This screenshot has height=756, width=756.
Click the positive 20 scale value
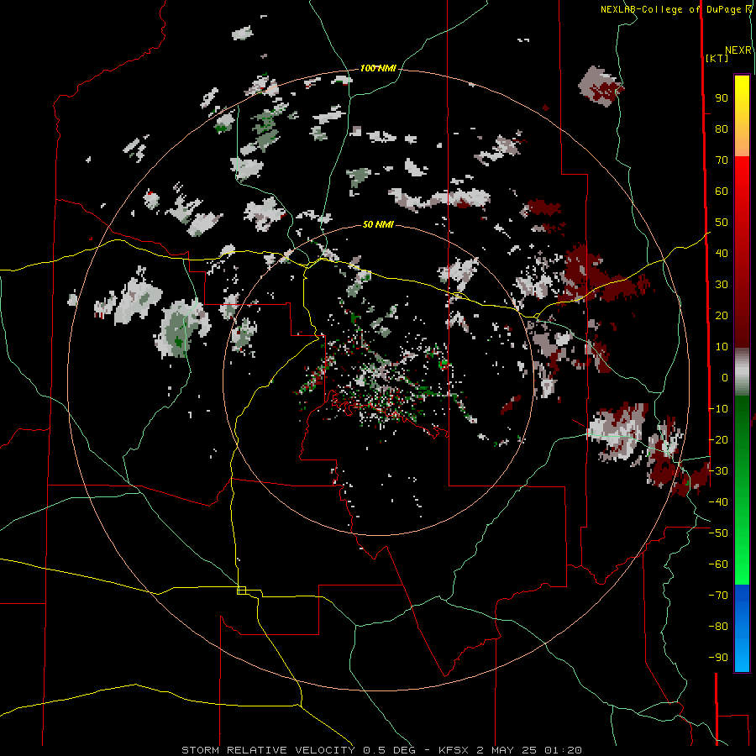[x=722, y=315]
